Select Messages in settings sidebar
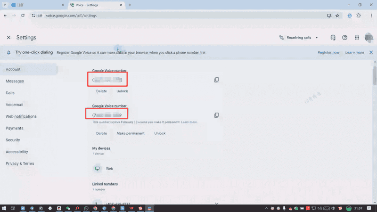The image size is (377, 212). (x=15, y=81)
